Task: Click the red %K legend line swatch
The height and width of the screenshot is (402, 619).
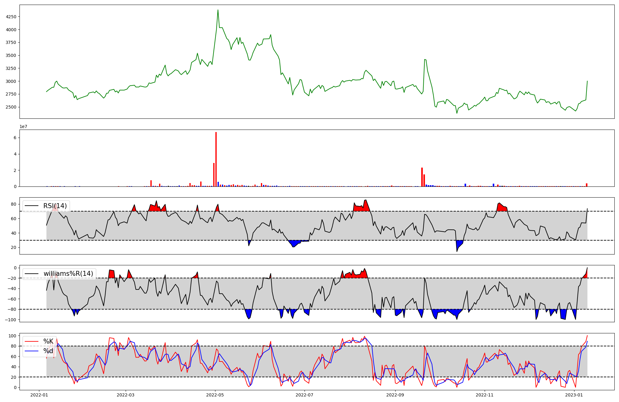Action: click(32, 341)
